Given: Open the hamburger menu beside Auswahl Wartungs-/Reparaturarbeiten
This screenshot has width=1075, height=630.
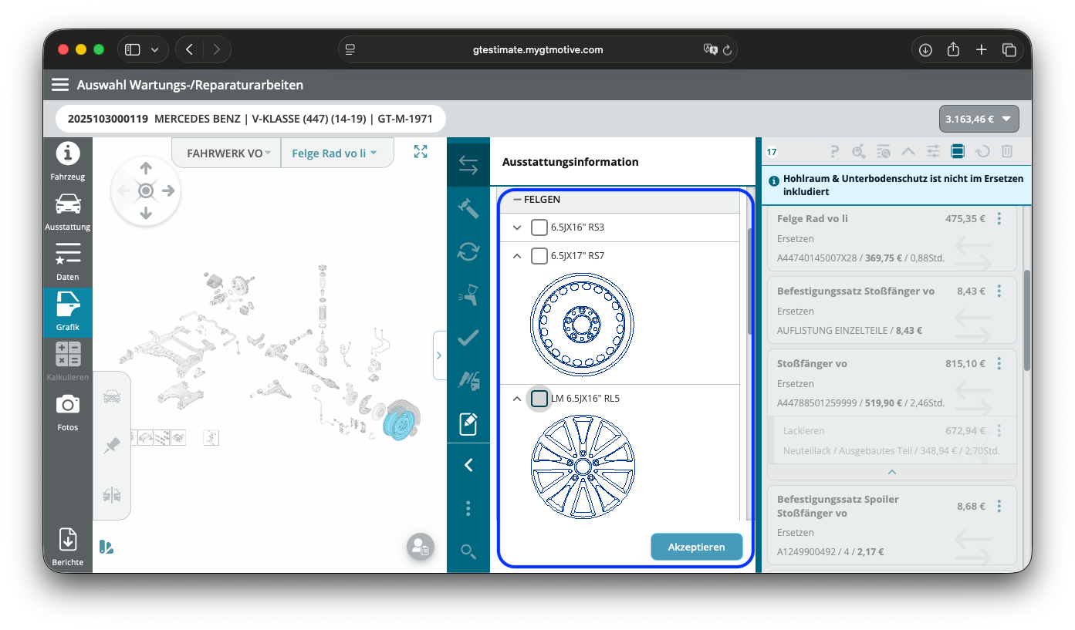Looking at the screenshot, I should [60, 85].
